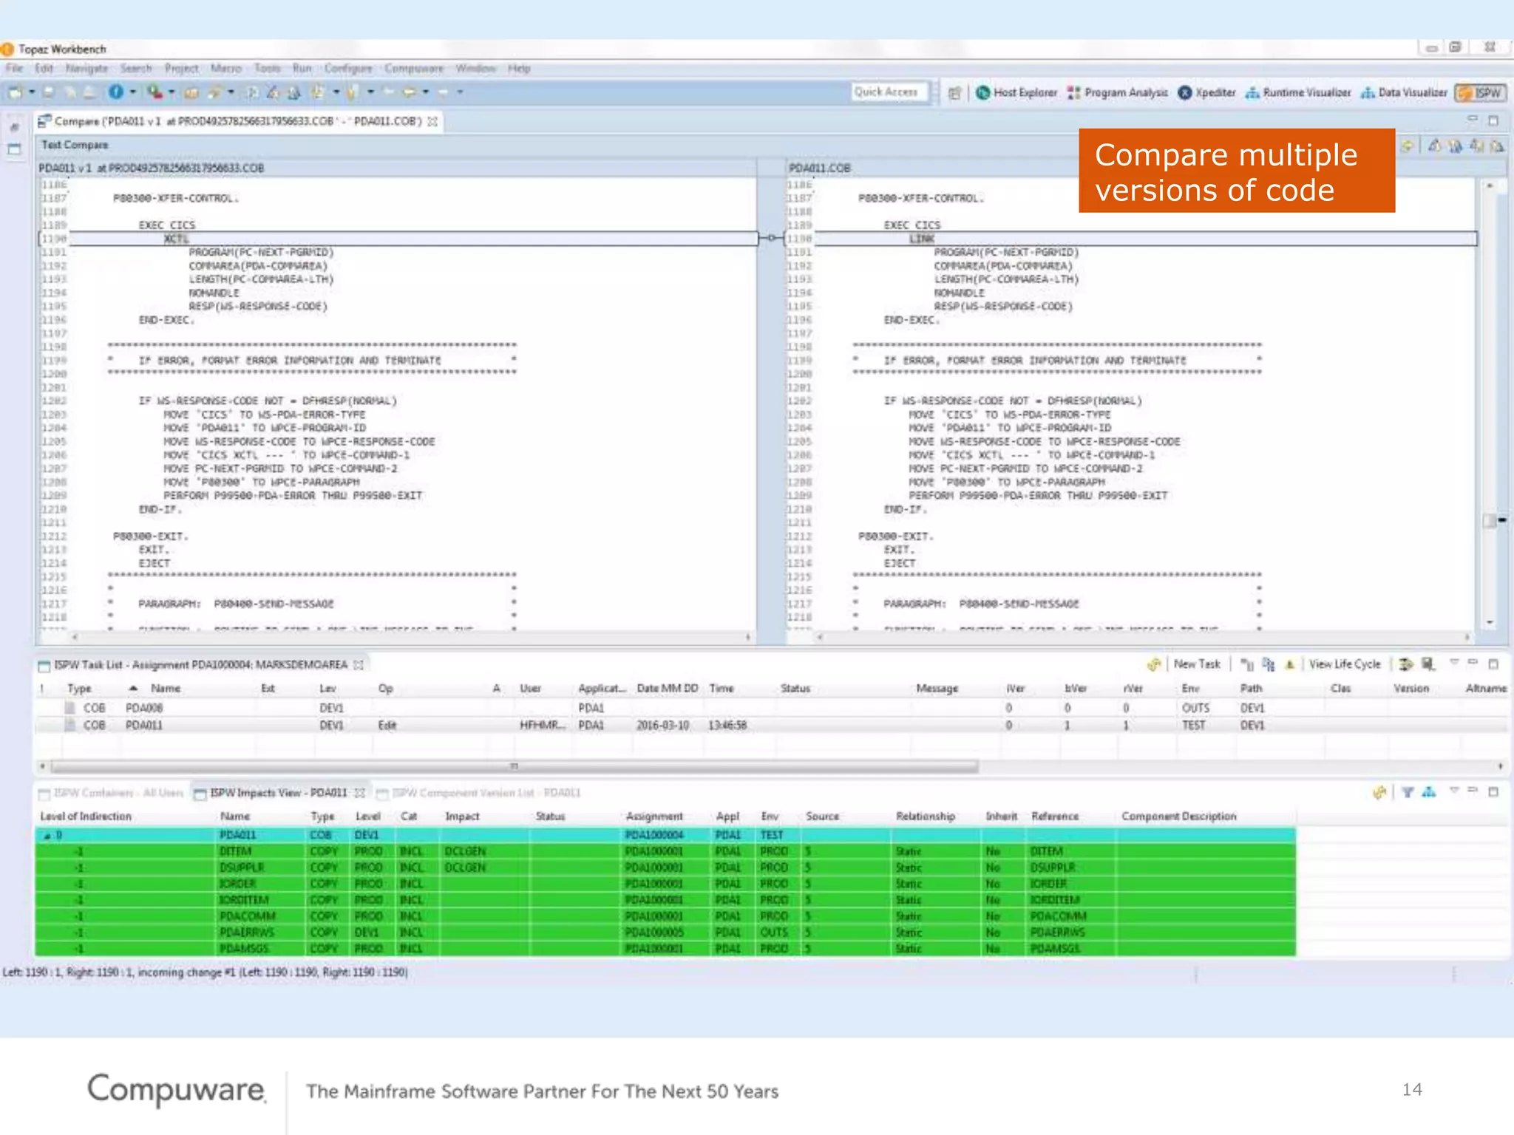
Task: Select the DSUPPLR row in Impacts View
Action: pyautogui.click(x=665, y=868)
